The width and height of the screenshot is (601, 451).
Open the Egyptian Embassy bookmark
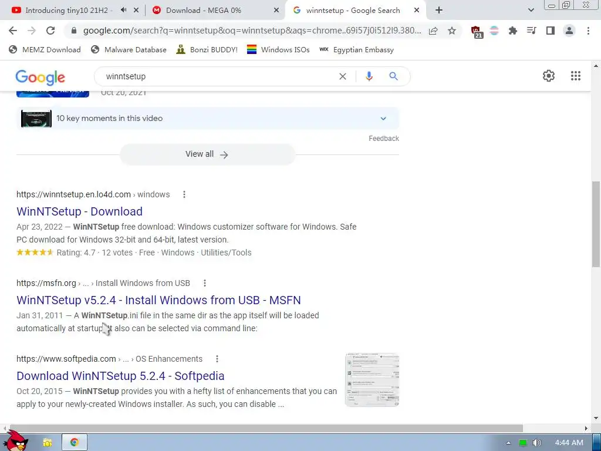(356, 49)
